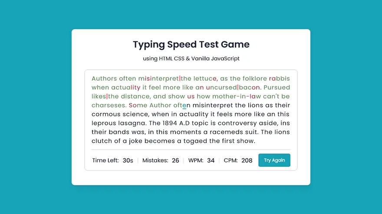Click the Mistakes label
The height and width of the screenshot is (214, 382).
point(155,160)
